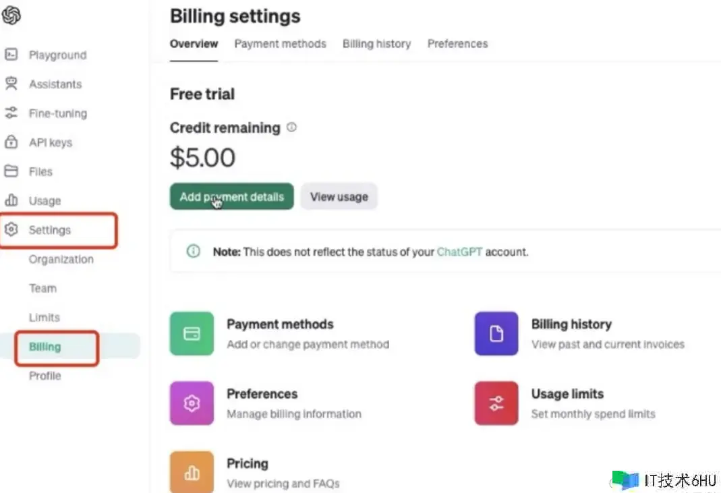Click the Credit remaining info icon
721x493 pixels.
coord(291,127)
